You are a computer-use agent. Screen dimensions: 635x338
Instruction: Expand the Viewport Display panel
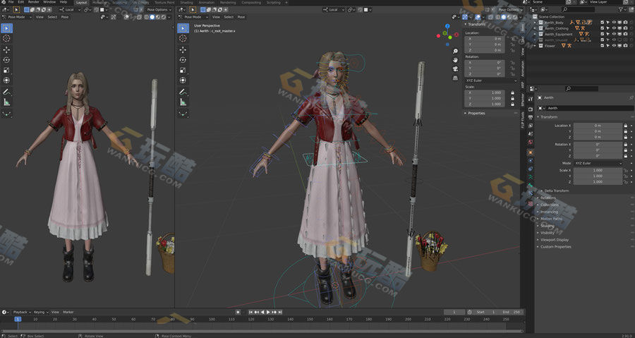pos(555,240)
